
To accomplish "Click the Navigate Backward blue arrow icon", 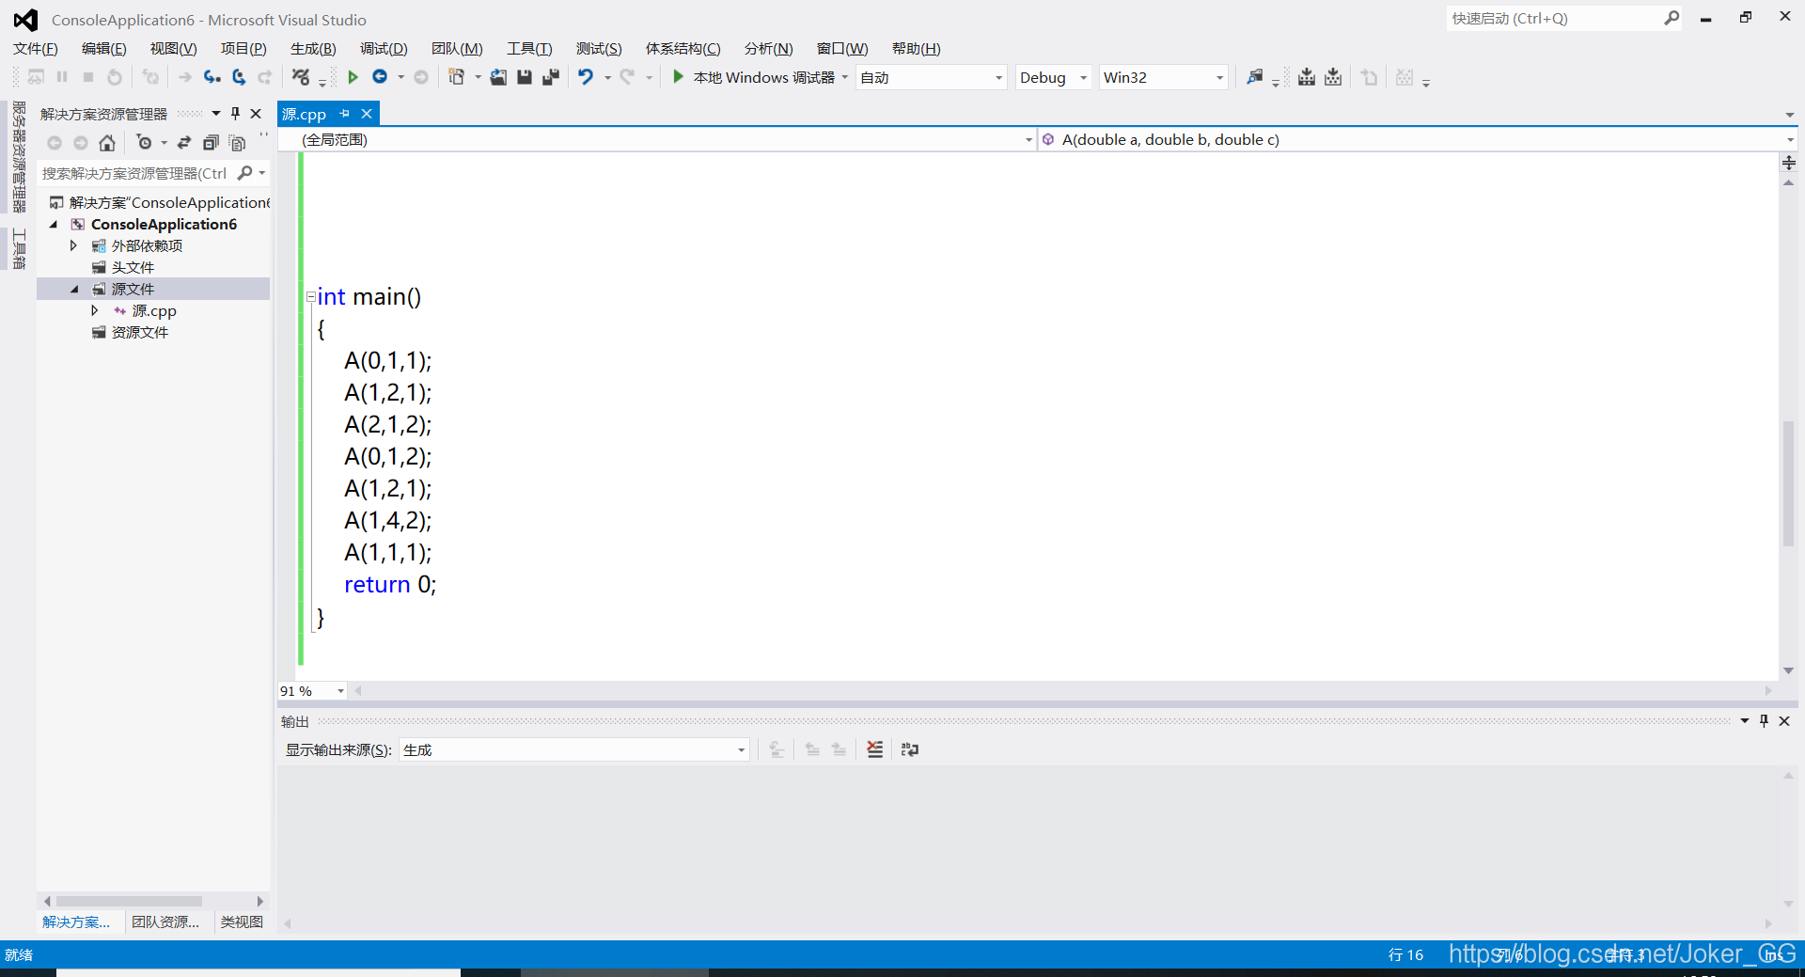I will click(380, 77).
